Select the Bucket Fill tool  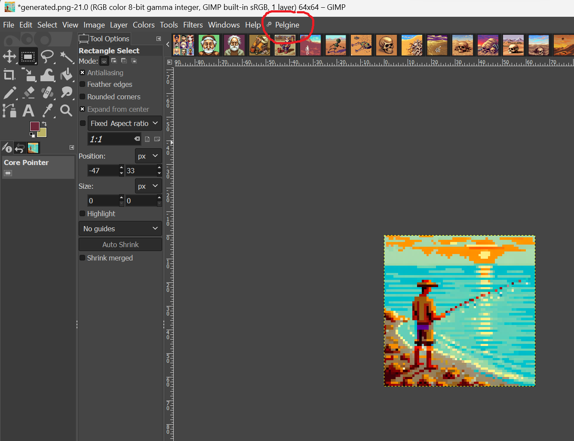(x=67, y=75)
